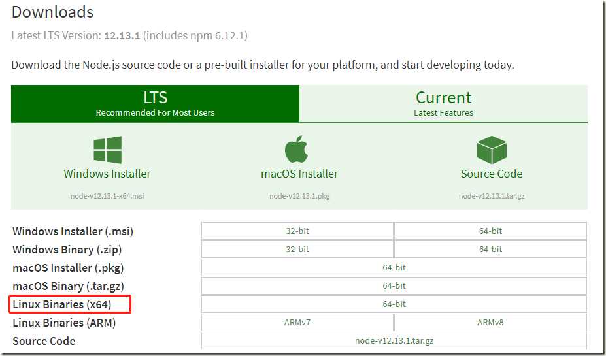Download Windows Binary (.zip) 32-bit
606x356 pixels.
pos(297,249)
